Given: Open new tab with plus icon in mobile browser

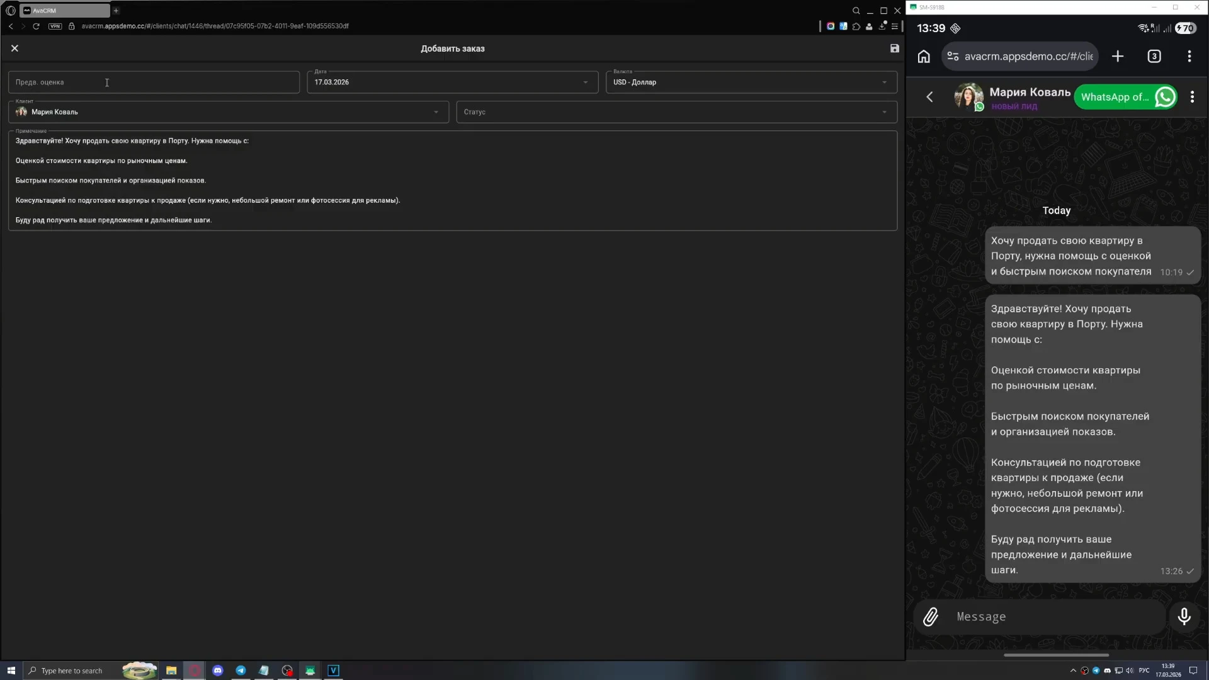Looking at the screenshot, I should point(1117,57).
